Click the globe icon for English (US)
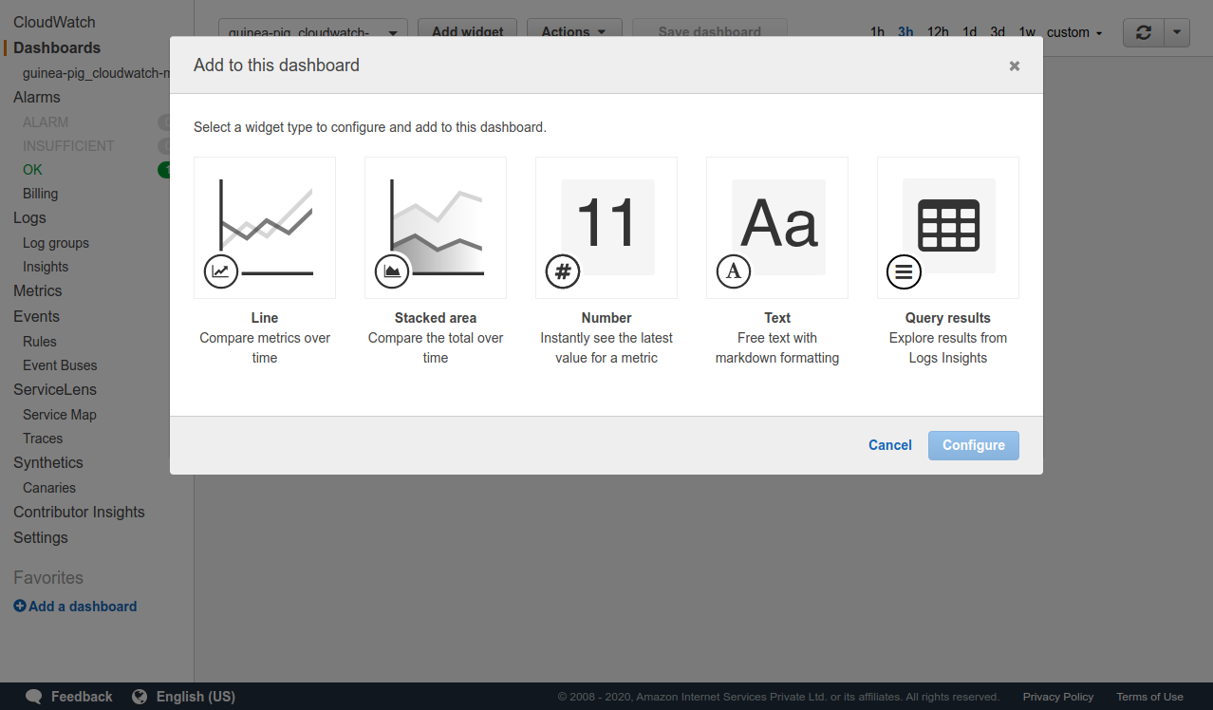The image size is (1213, 710). (x=140, y=697)
